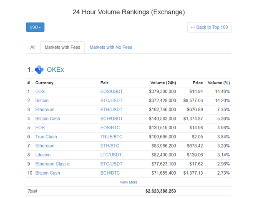This screenshot has height=198, width=267.
Task: Select the $17.62 price cell
Action: click(x=196, y=164)
